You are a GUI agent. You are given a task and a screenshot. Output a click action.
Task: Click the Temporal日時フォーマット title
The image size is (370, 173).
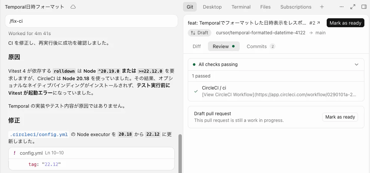coord(34,7)
